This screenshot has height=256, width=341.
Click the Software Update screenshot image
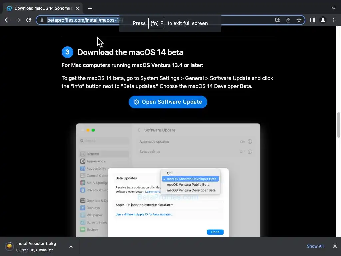click(x=168, y=180)
